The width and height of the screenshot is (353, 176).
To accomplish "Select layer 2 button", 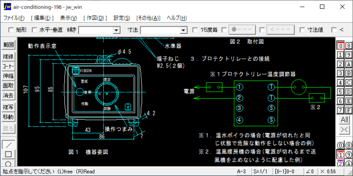I will tap(341, 64).
